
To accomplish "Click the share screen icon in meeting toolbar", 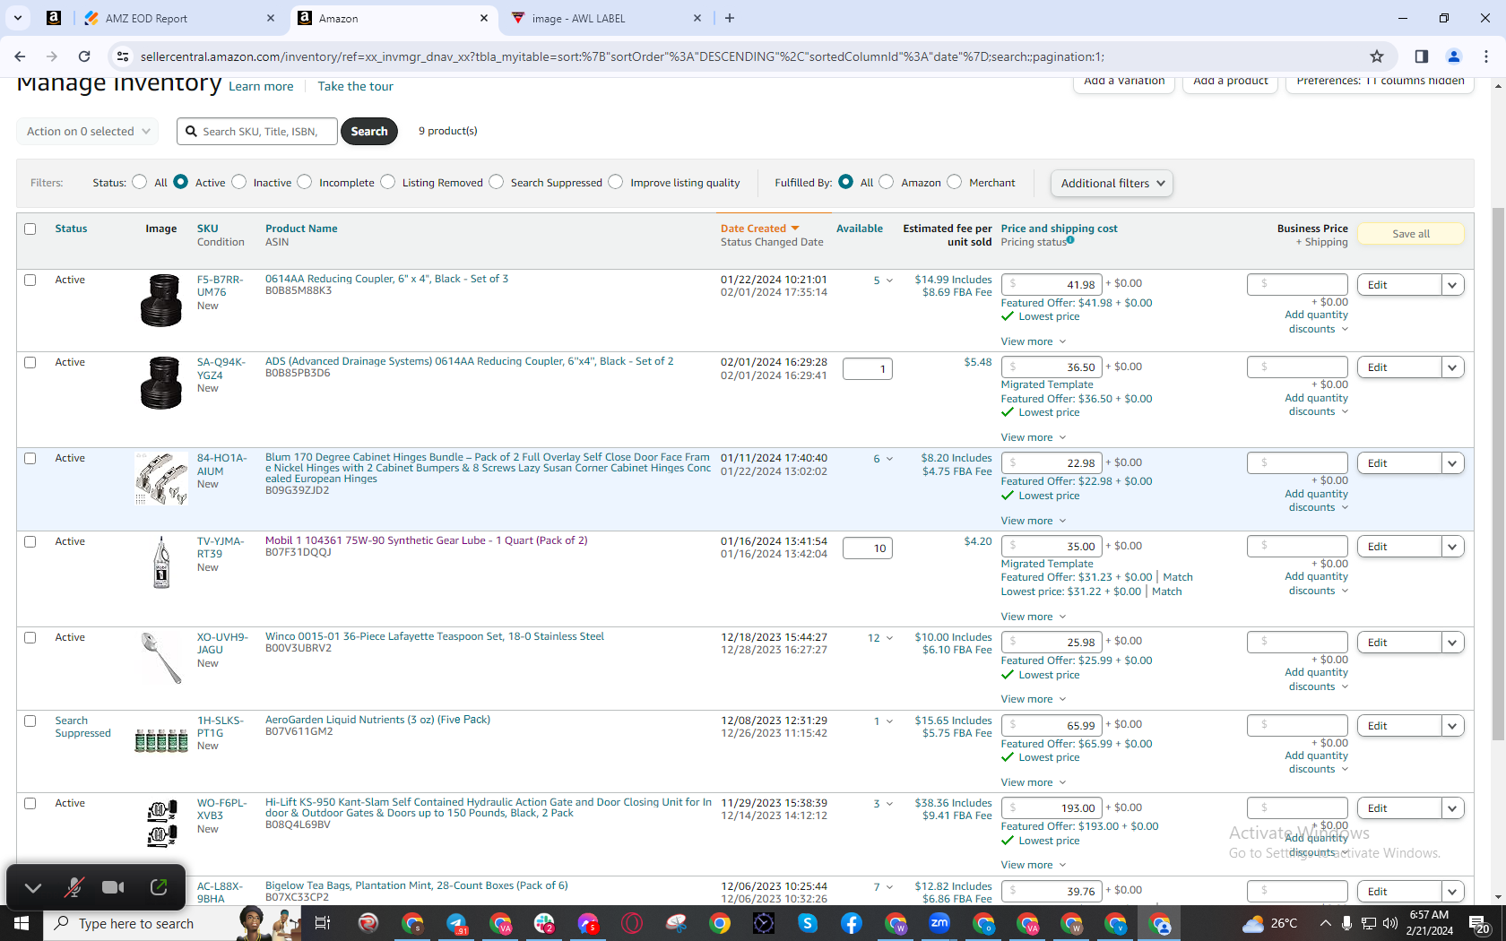I will [x=159, y=887].
